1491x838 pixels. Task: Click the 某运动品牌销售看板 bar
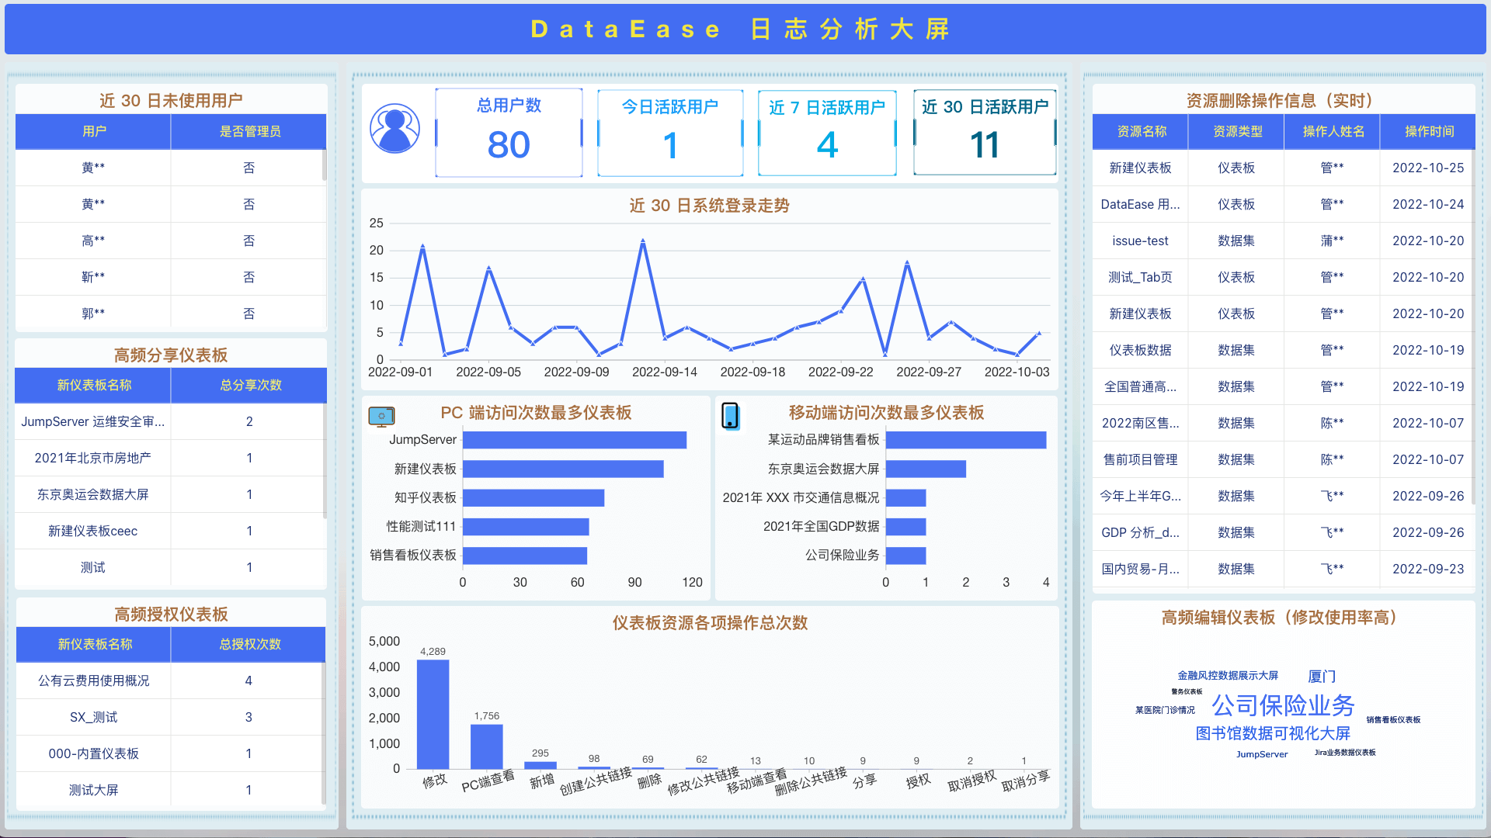coord(965,440)
